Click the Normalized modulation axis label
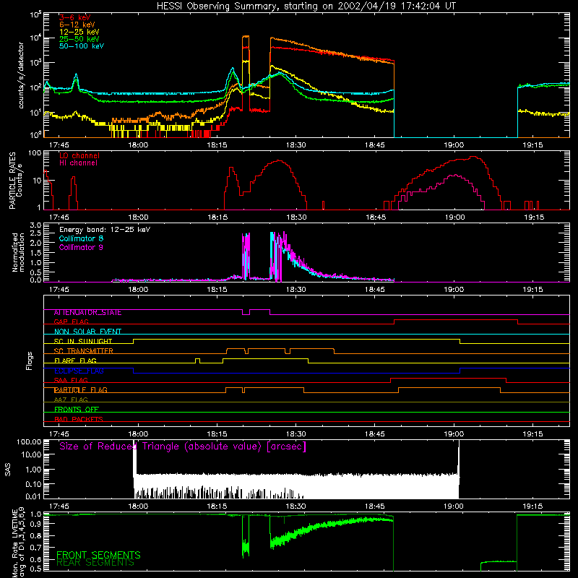578x578 pixels. pos(19,252)
